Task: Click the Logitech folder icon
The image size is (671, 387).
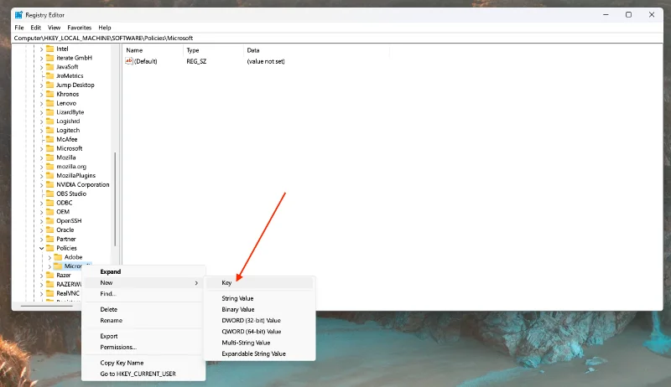Action: (x=50, y=131)
